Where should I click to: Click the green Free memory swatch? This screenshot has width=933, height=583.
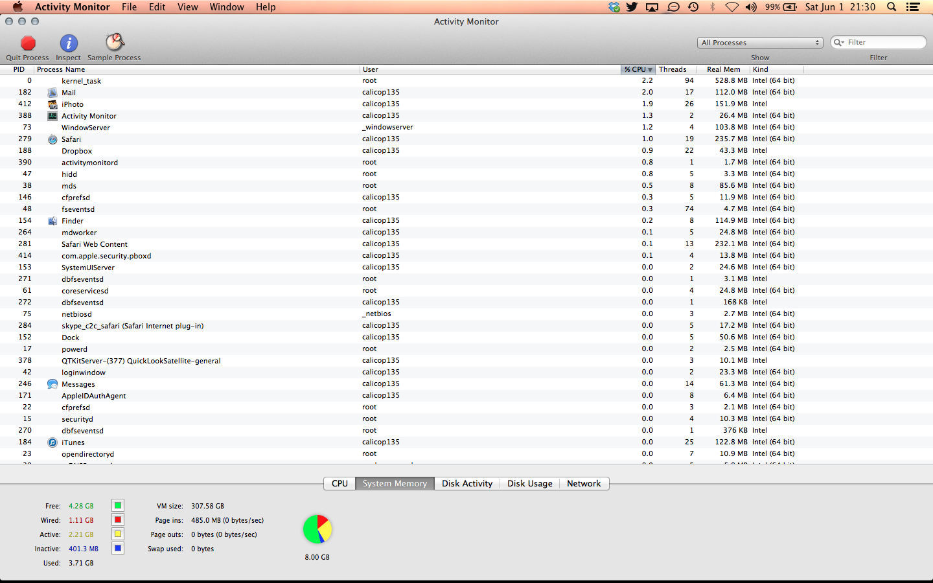118,505
